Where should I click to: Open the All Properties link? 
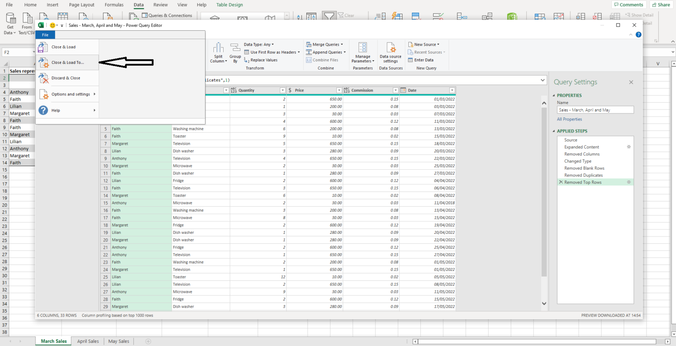pos(569,119)
